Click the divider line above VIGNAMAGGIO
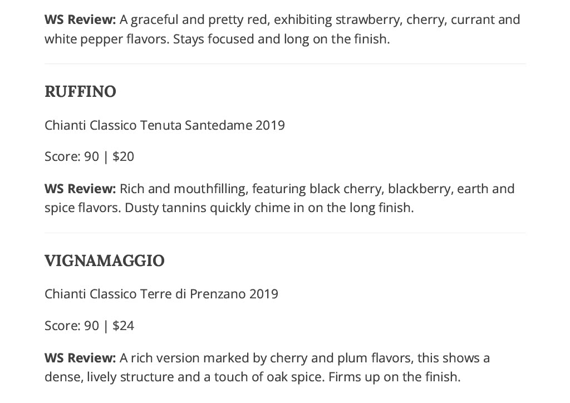 click(x=285, y=233)
